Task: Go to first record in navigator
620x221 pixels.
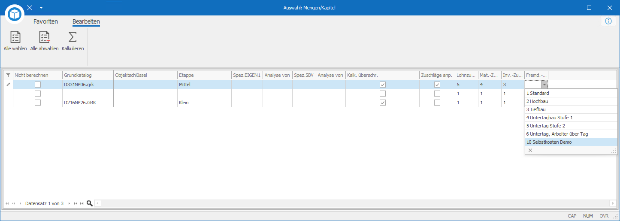Action: (7, 203)
